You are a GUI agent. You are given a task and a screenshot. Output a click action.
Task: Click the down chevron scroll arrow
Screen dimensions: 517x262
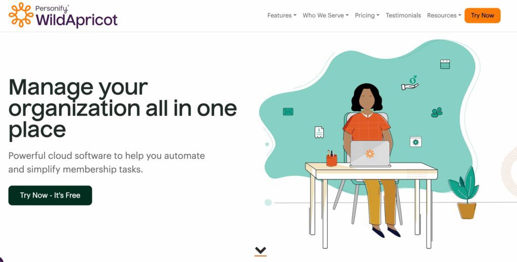[261, 251]
